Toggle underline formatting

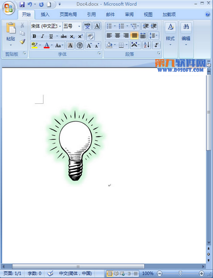click(51, 36)
